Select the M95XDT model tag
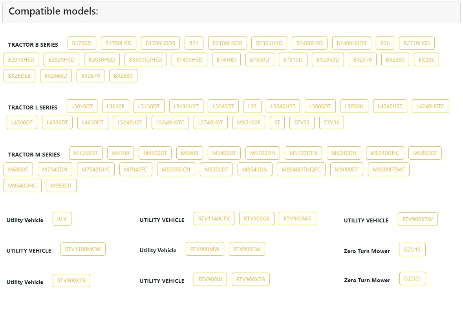The height and width of the screenshot is (335, 463). pyautogui.click(x=61, y=186)
